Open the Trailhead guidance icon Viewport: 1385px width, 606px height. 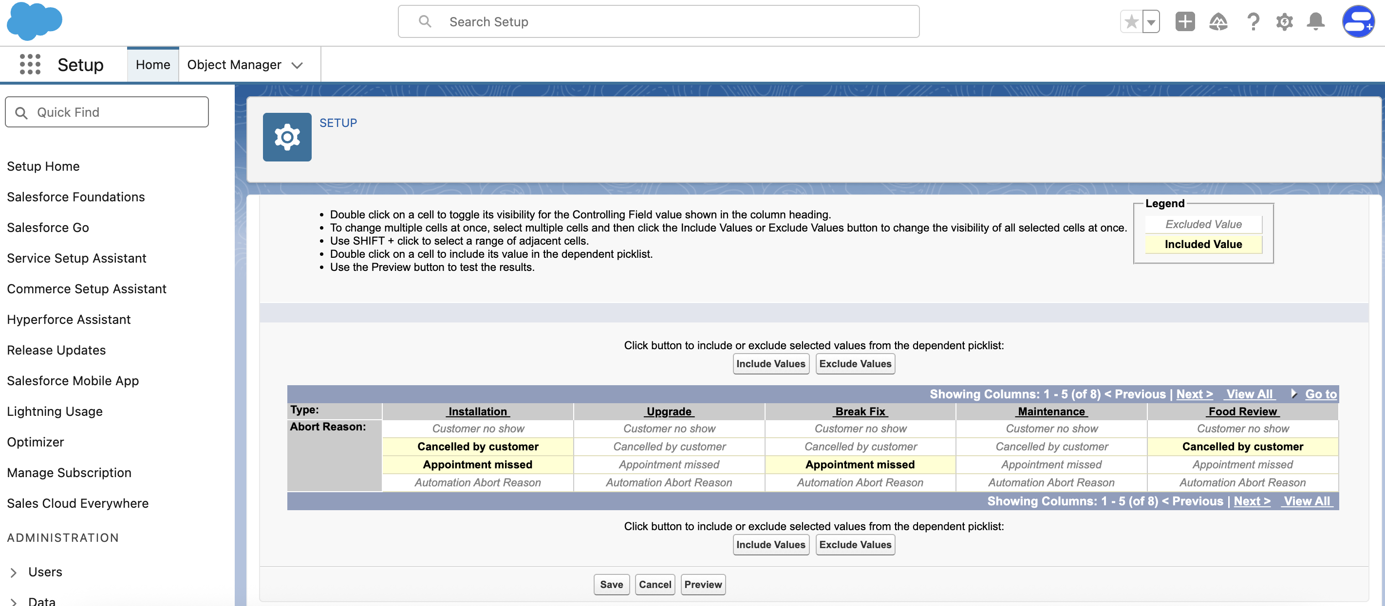click(x=1218, y=22)
